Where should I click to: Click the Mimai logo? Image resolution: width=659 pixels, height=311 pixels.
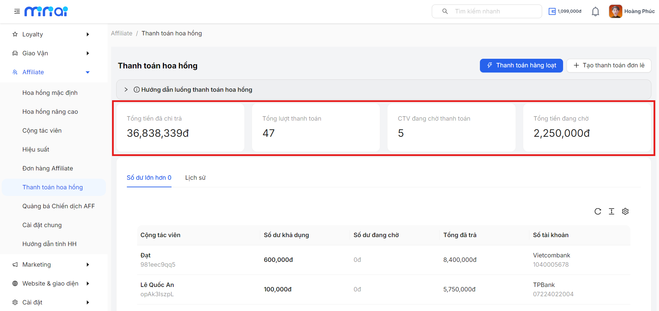[46, 11]
